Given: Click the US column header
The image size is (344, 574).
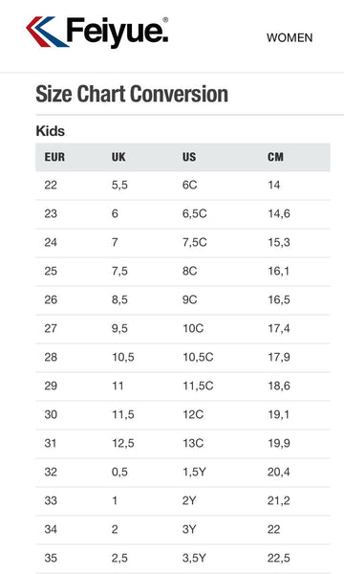Looking at the screenshot, I should pos(189,157).
